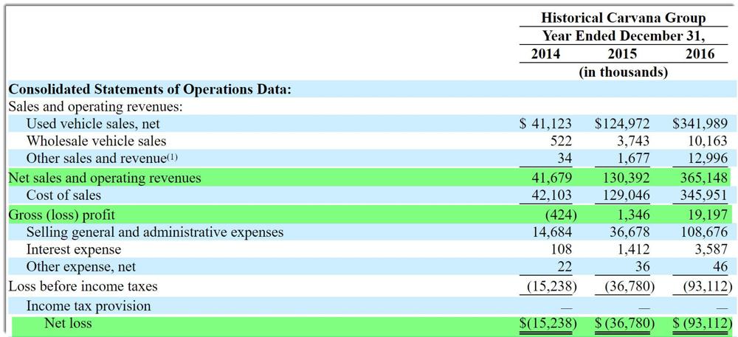Click the '(in thousands)' label
This screenshot has height=337, width=738.
pyautogui.click(x=624, y=72)
